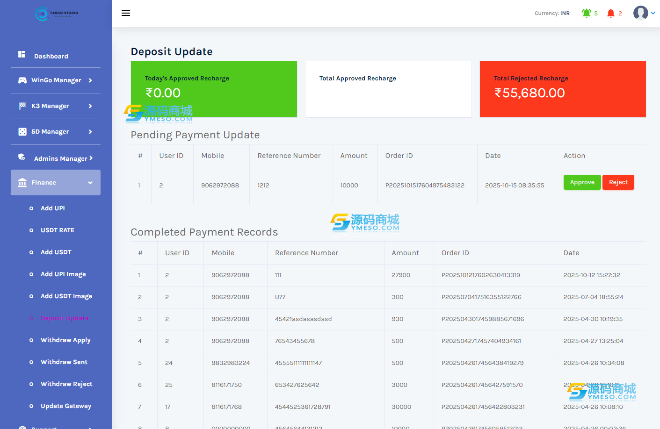
Task: Click the Total Rejected Recharge red card
Action: [563, 89]
